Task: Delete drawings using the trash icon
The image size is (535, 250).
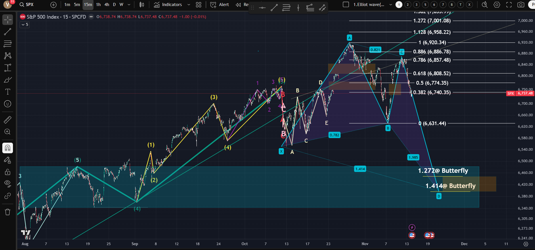Action: (8, 212)
